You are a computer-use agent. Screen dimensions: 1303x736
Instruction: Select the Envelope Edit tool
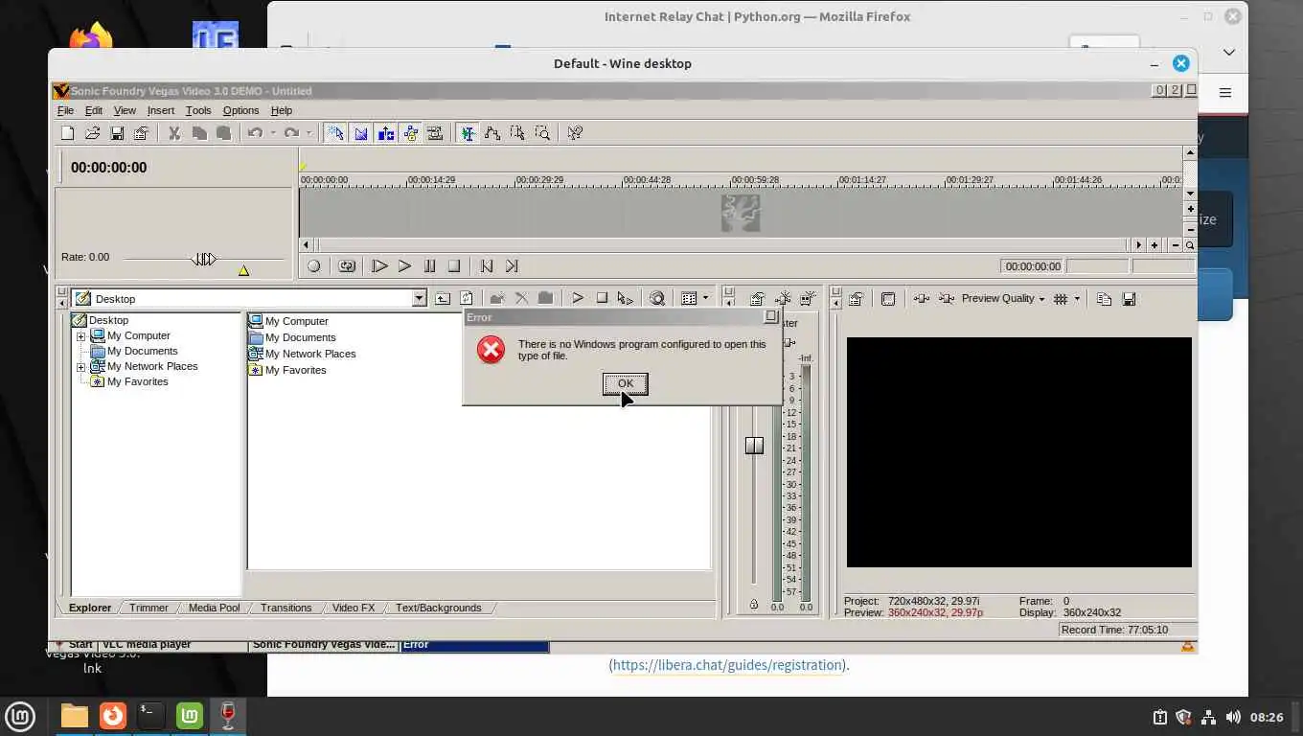coord(492,133)
